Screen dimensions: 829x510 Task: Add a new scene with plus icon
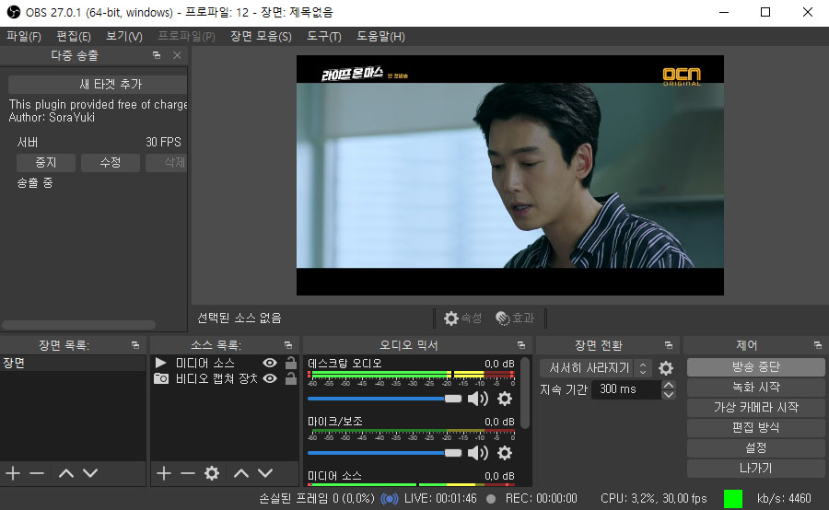[13, 473]
